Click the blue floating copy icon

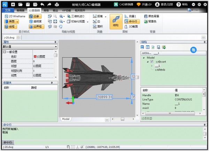193,50
